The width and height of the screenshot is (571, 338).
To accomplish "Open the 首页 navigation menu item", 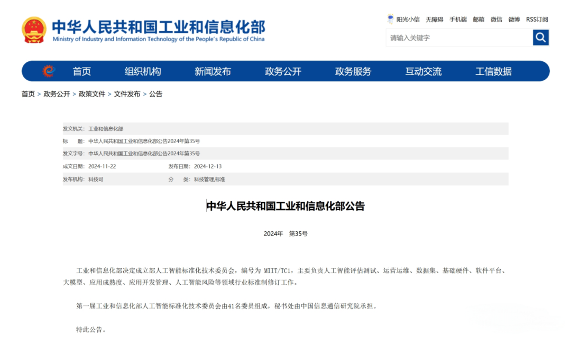I will point(81,71).
